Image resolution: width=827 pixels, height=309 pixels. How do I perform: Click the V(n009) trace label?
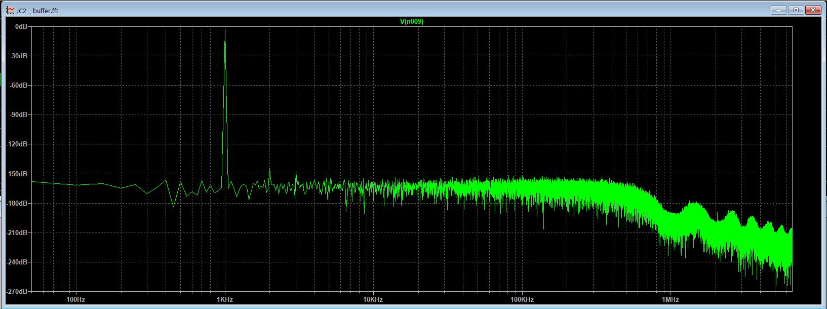tap(411, 21)
